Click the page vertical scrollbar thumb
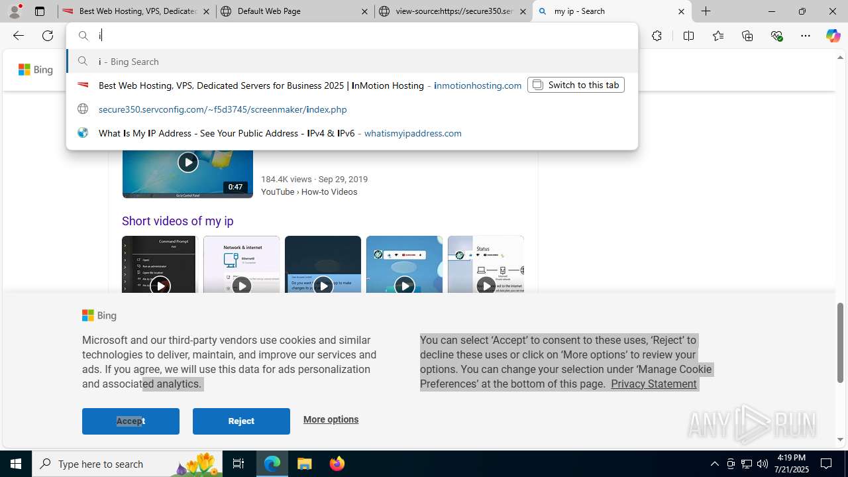The image size is (848, 477). (x=840, y=343)
